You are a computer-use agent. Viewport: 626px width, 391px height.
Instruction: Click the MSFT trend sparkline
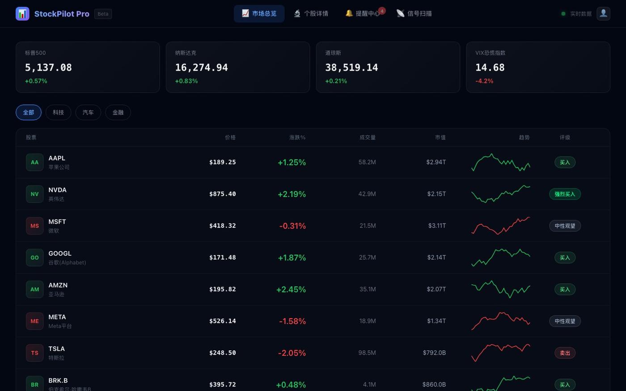(501, 226)
